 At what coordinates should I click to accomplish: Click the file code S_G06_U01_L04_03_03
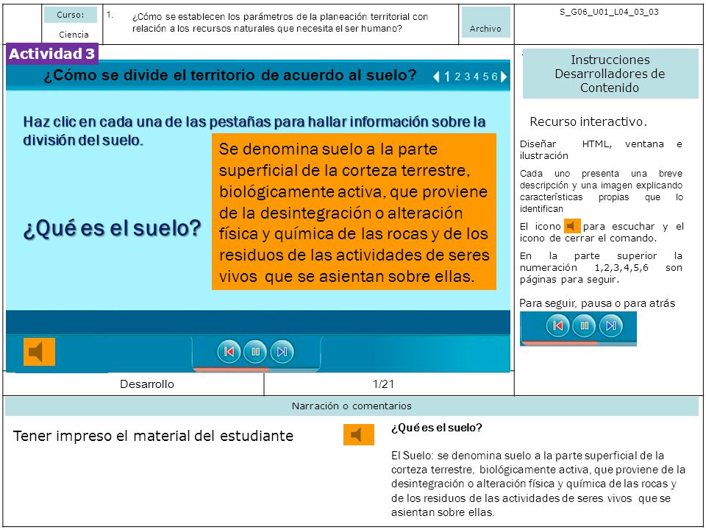(609, 13)
